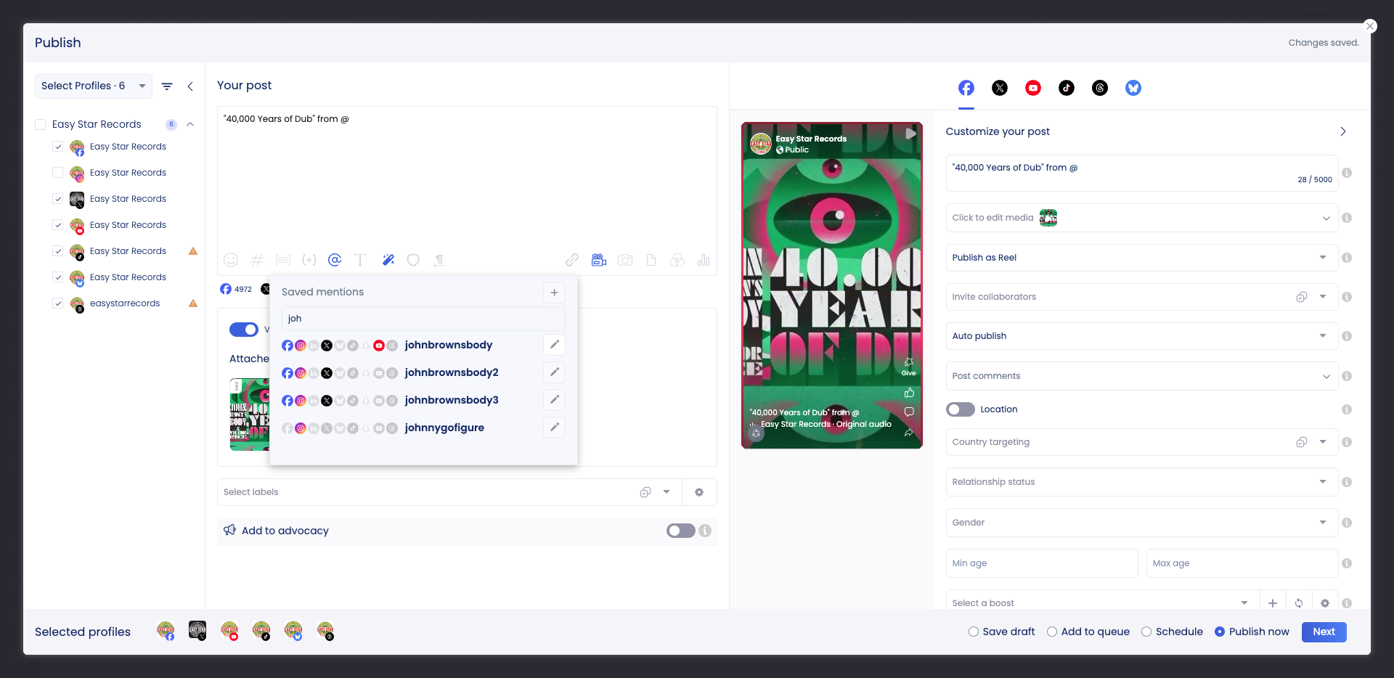This screenshot has height=678, width=1394.
Task: Select the Schedule radio option
Action: point(1146,632)
